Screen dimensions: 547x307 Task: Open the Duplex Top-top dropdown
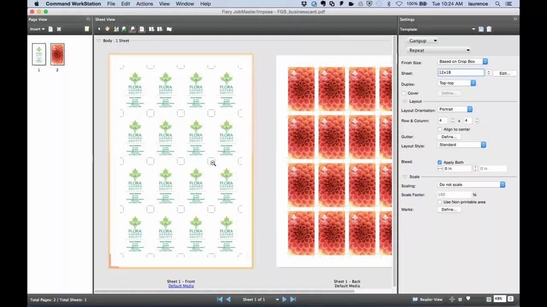456,83
